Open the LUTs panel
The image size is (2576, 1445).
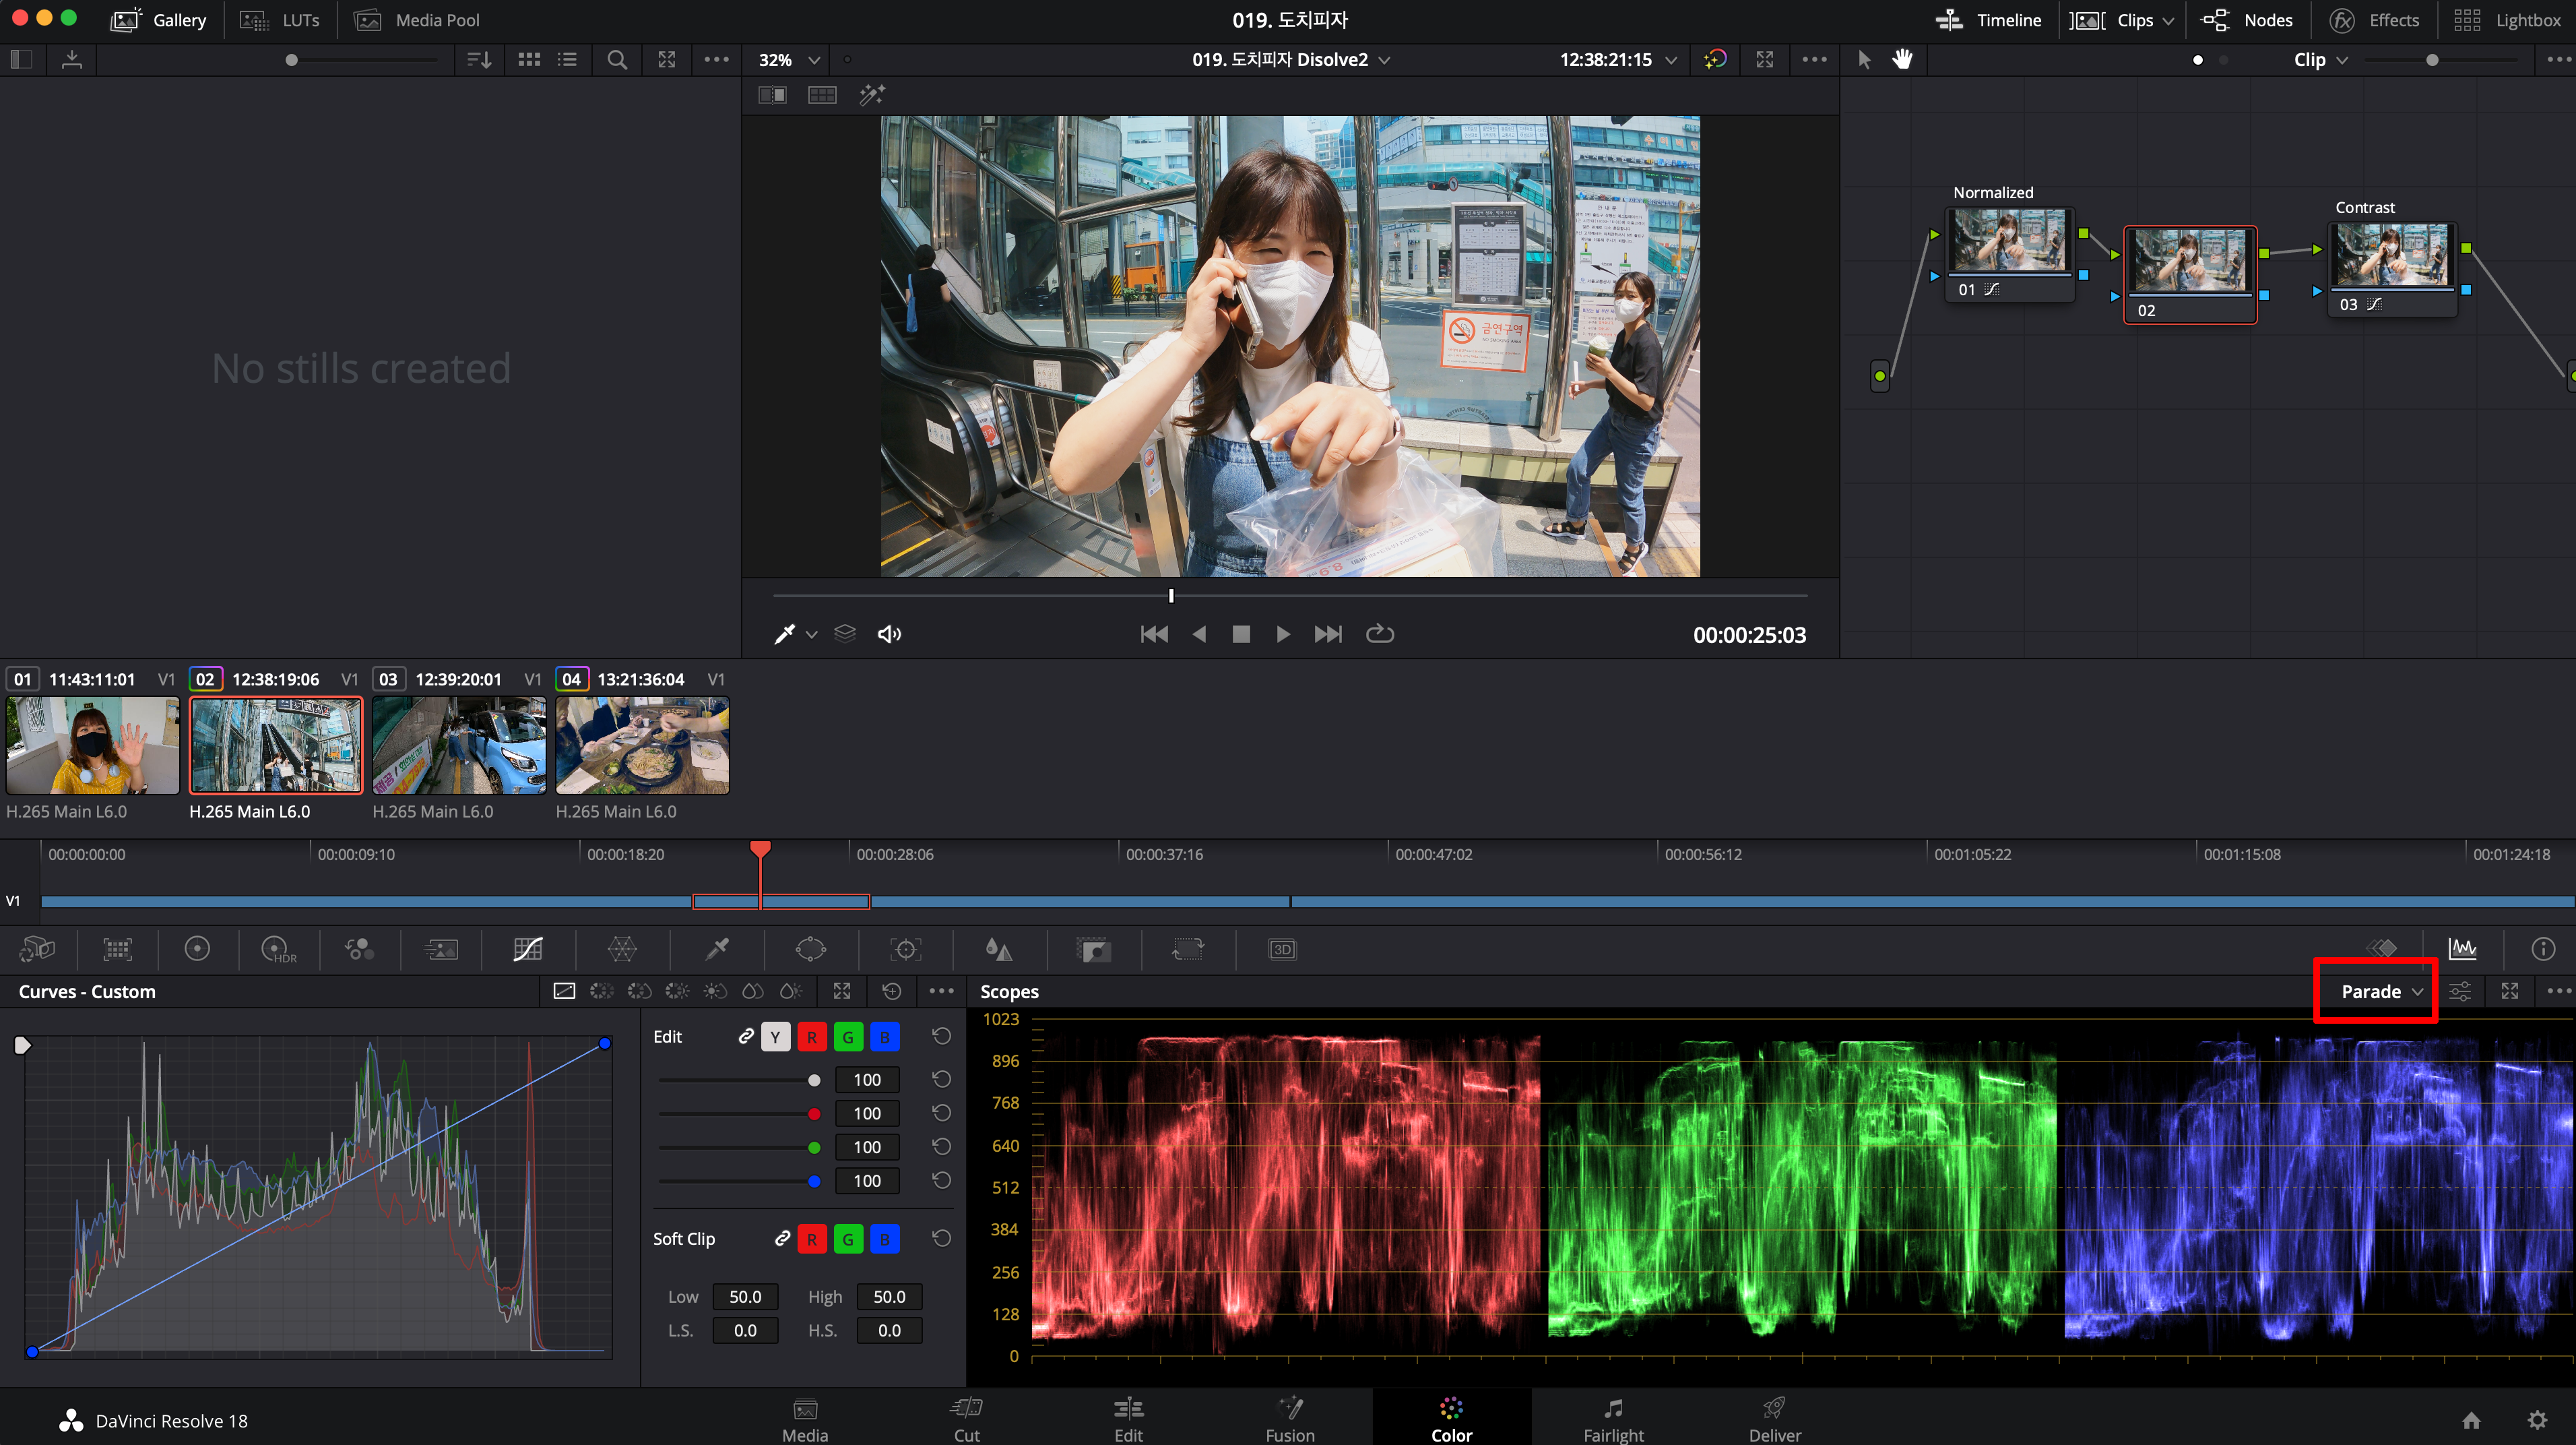click(x=281, y=20)
